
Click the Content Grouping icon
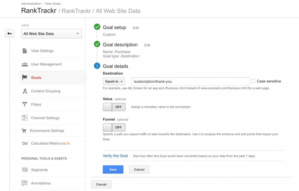click(25, 91)
